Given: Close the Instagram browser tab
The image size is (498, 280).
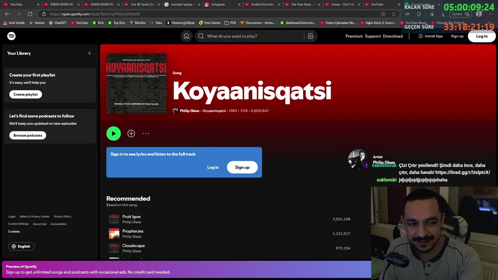Looking at the screenshot, I should (239, 4).
